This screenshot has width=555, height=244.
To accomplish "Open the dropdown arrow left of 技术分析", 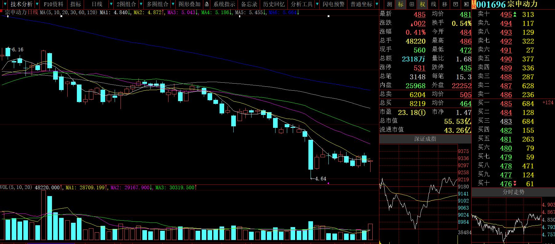I will tap(5, 4).
